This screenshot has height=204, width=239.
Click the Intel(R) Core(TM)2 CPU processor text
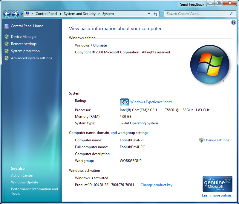[138, 110]
